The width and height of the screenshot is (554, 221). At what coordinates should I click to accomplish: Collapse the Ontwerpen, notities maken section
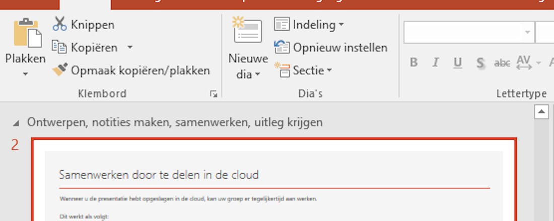coord(18,123)
